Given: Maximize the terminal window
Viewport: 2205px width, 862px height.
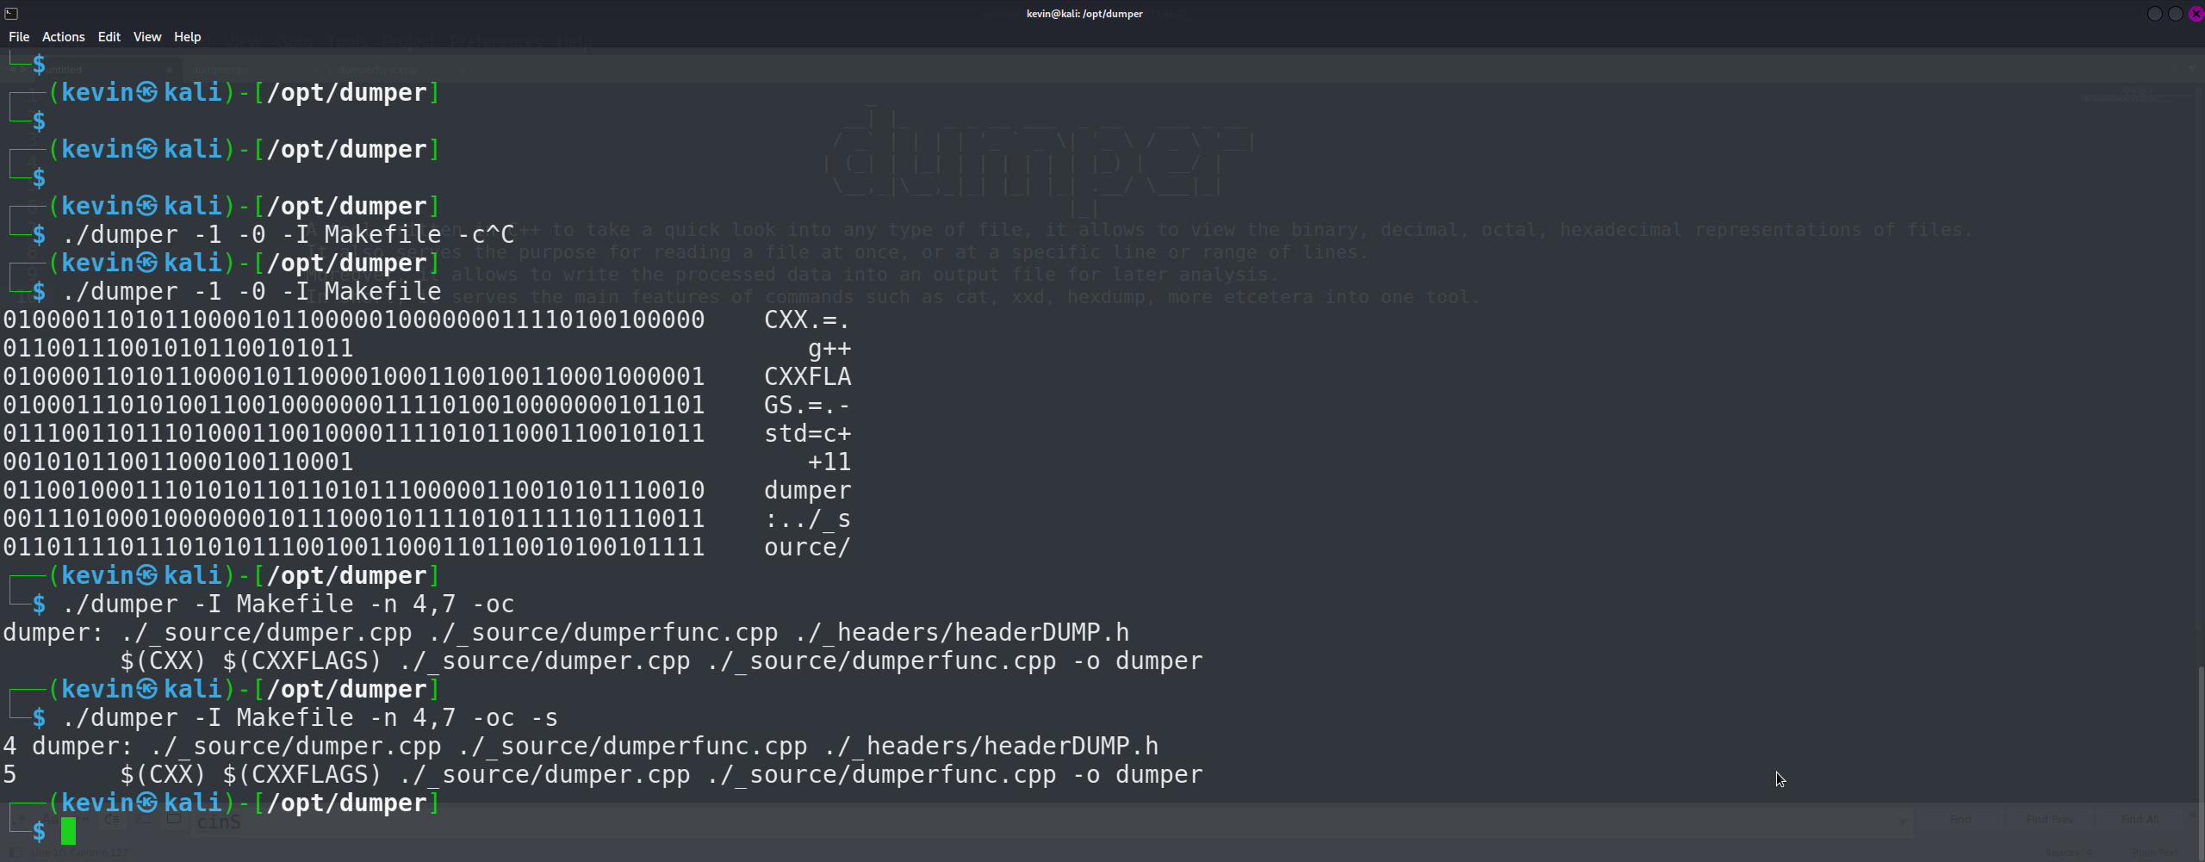Looking at the screenshot, I should click(2175, 14).
